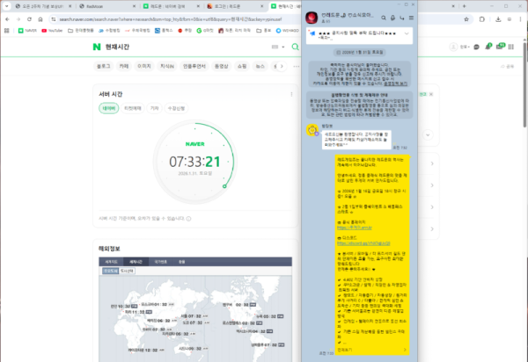
Task: Click the yellow bot avatar in chat
Action: pyautogui.click(x=312, y=130)
